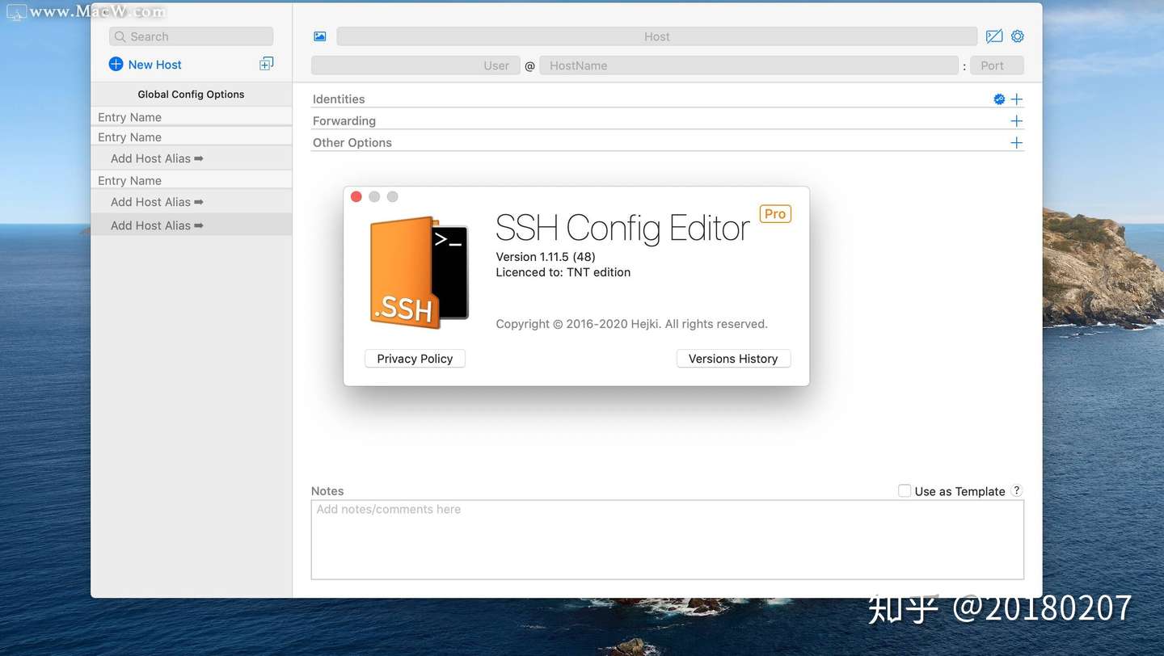
Task: Click the Host name input field
Action: pyautogui.click(x=656, y=36)
